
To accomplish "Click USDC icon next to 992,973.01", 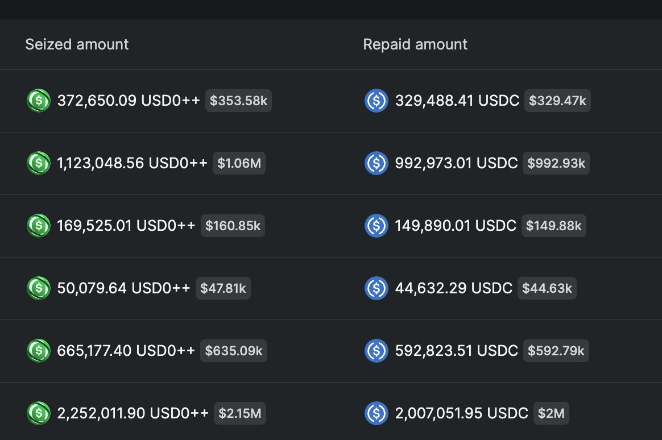I will pyautogui.click(x=376, y=163).
